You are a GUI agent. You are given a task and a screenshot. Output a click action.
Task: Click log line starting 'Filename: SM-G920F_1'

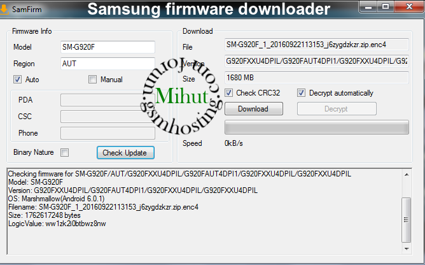tap(103, 207)
